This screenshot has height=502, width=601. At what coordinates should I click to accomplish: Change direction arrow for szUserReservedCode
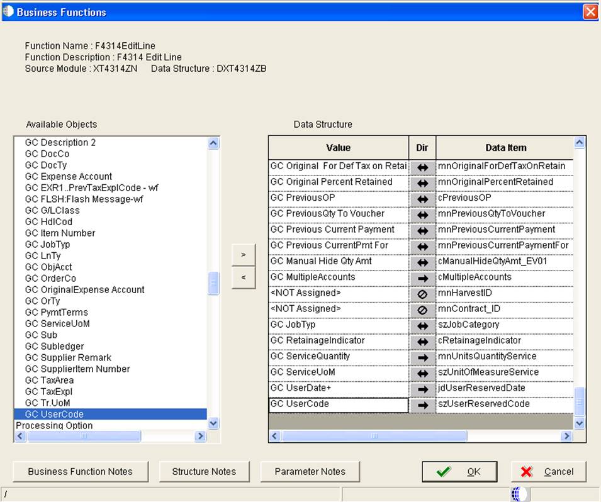click(422, 405)
